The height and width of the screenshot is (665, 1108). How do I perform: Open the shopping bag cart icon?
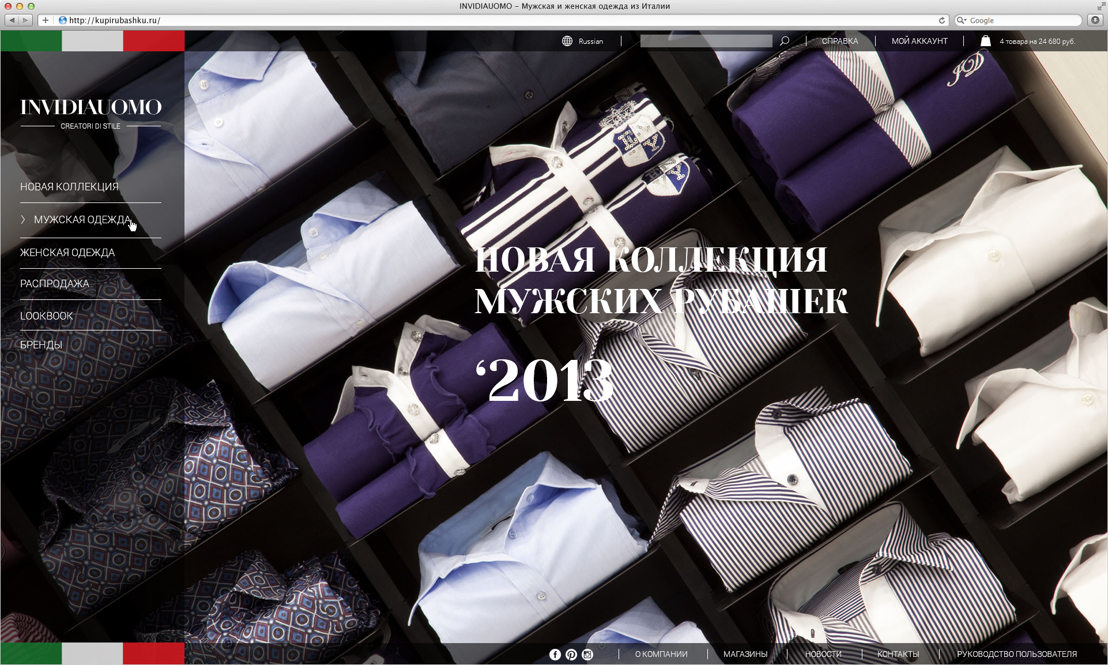click(x=986, y=41)
